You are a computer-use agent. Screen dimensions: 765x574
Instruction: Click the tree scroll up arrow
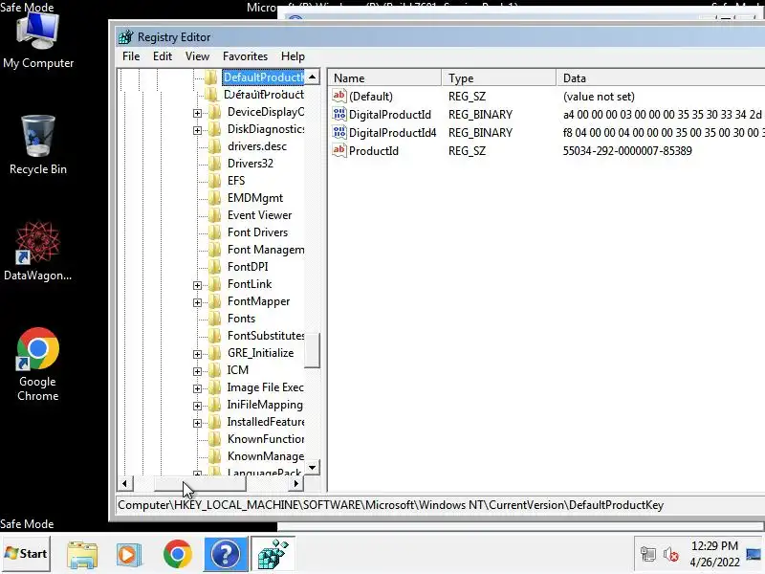tap(313, 77)
